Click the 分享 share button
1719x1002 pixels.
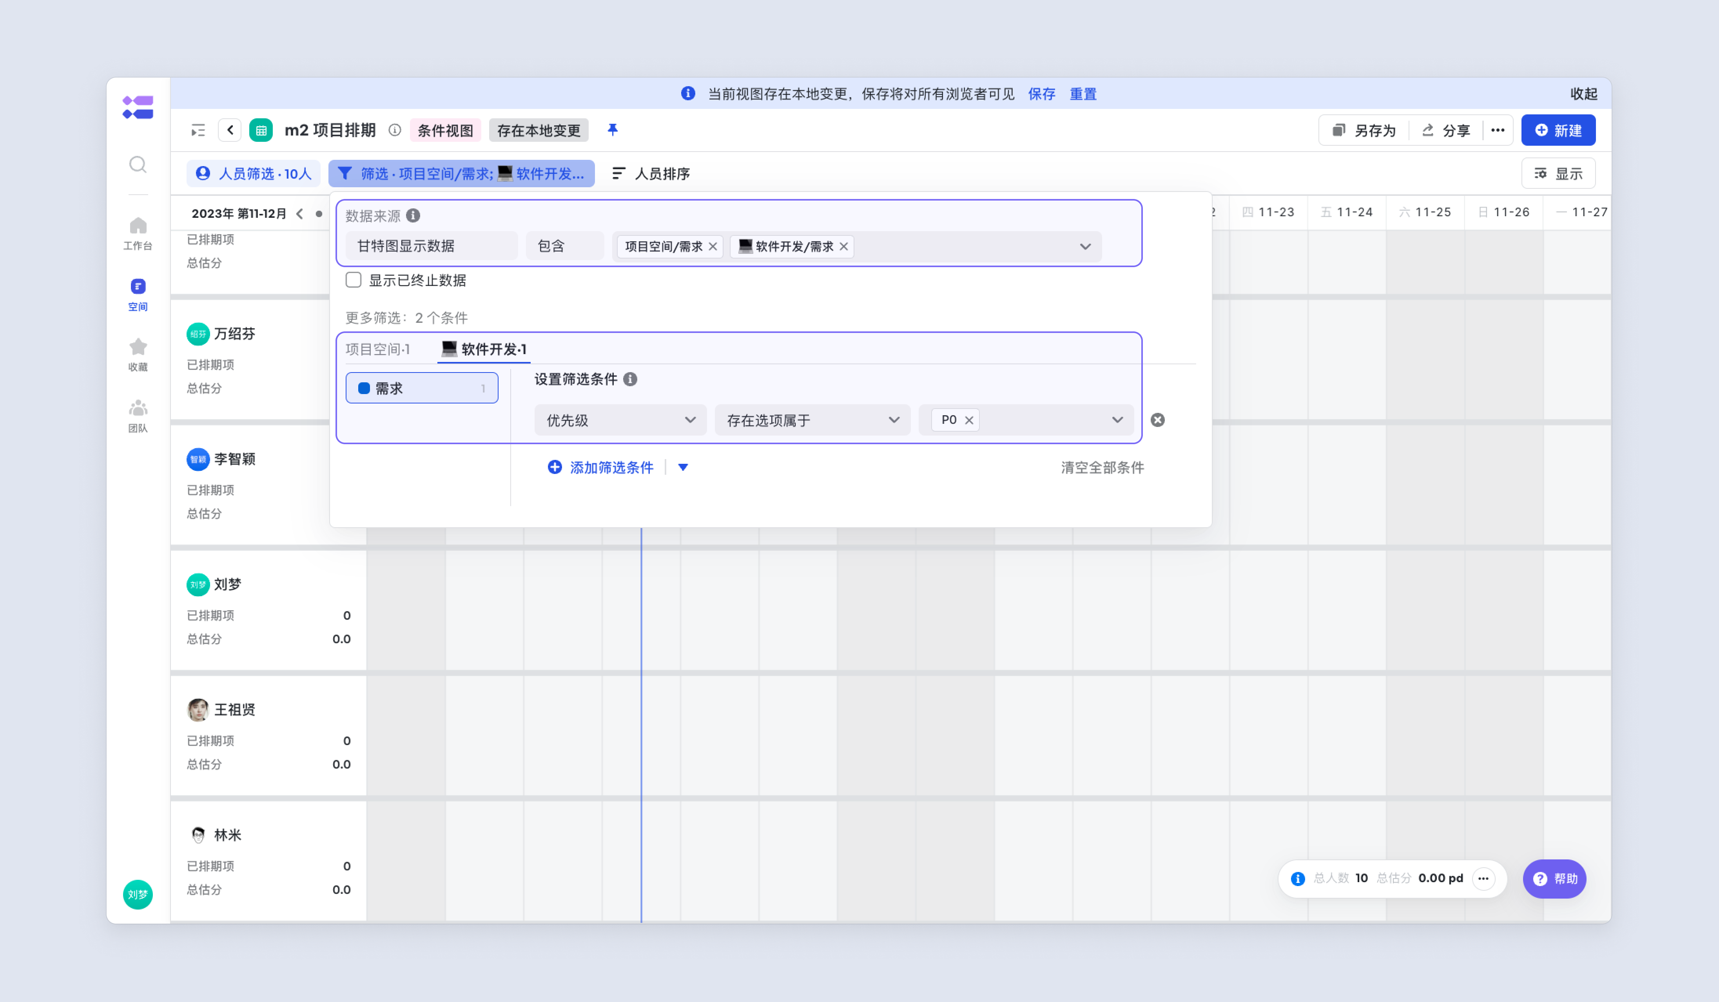[x=1445, y=130]
